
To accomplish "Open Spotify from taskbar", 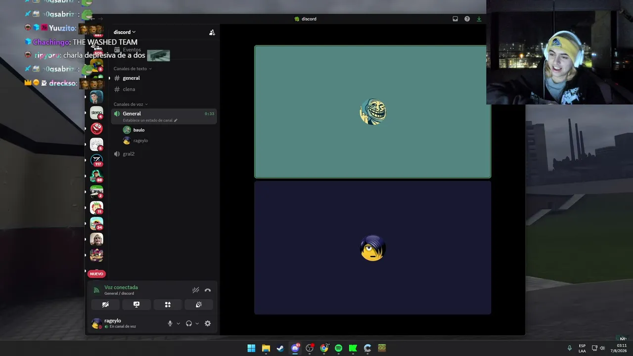I will [x=338, y=348].
